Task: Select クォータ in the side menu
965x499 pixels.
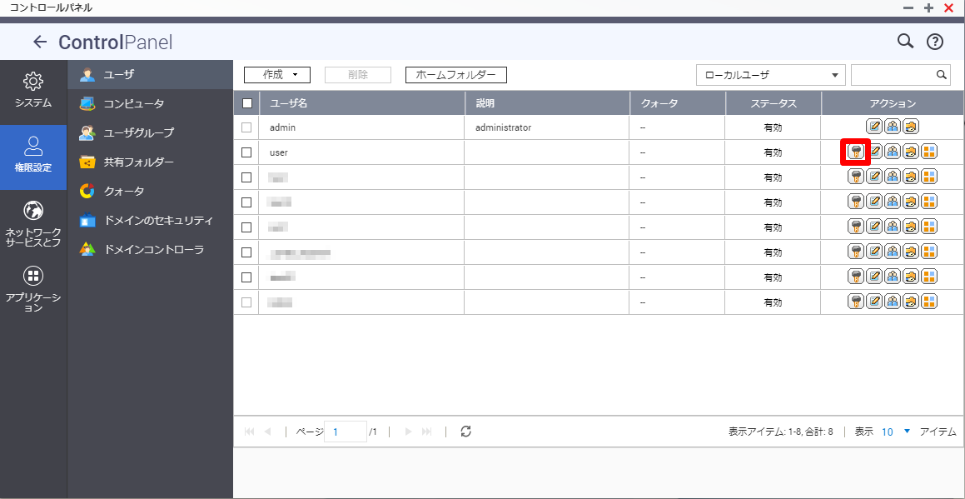Action: [x=150, y=191]
